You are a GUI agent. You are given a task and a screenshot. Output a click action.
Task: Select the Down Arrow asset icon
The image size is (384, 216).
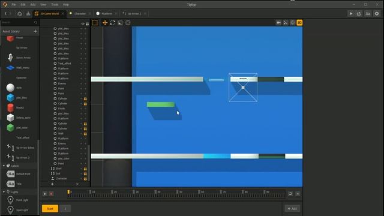10,58
